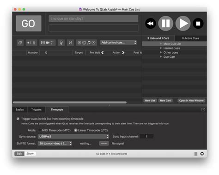Add a MIDI File cue with notes icon
The width and height of the screenshot is (219, 175).
pos(89,43)
